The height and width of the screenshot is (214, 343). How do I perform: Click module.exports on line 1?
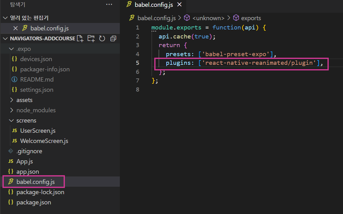pyautogui.click(x=176, y=28)
